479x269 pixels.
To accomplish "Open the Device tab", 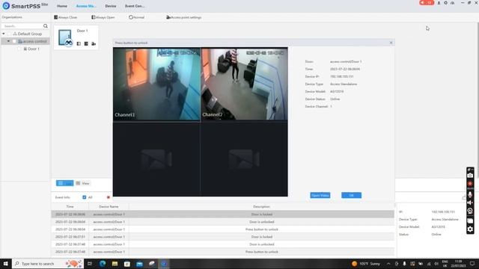I will click(111, 6).
